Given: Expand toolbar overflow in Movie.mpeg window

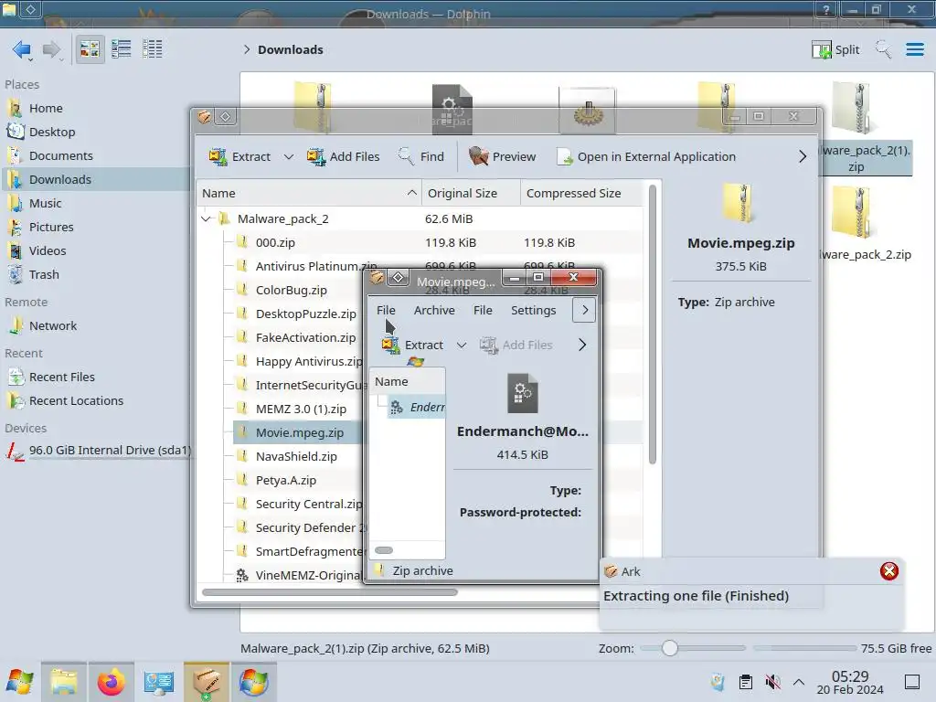Looking at the screenshot, I should pos(582,345).
